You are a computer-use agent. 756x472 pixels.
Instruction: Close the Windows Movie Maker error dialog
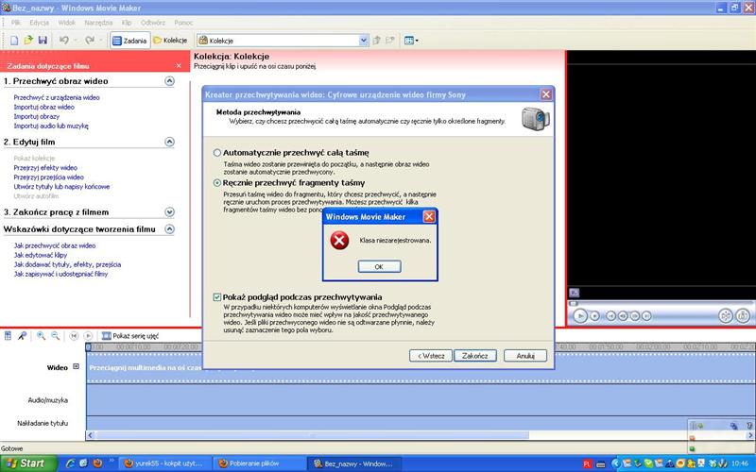pyautogui.click(x=429, y=217)
